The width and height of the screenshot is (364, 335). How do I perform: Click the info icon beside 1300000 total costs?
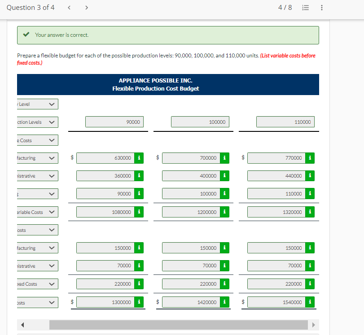(139, 302)
